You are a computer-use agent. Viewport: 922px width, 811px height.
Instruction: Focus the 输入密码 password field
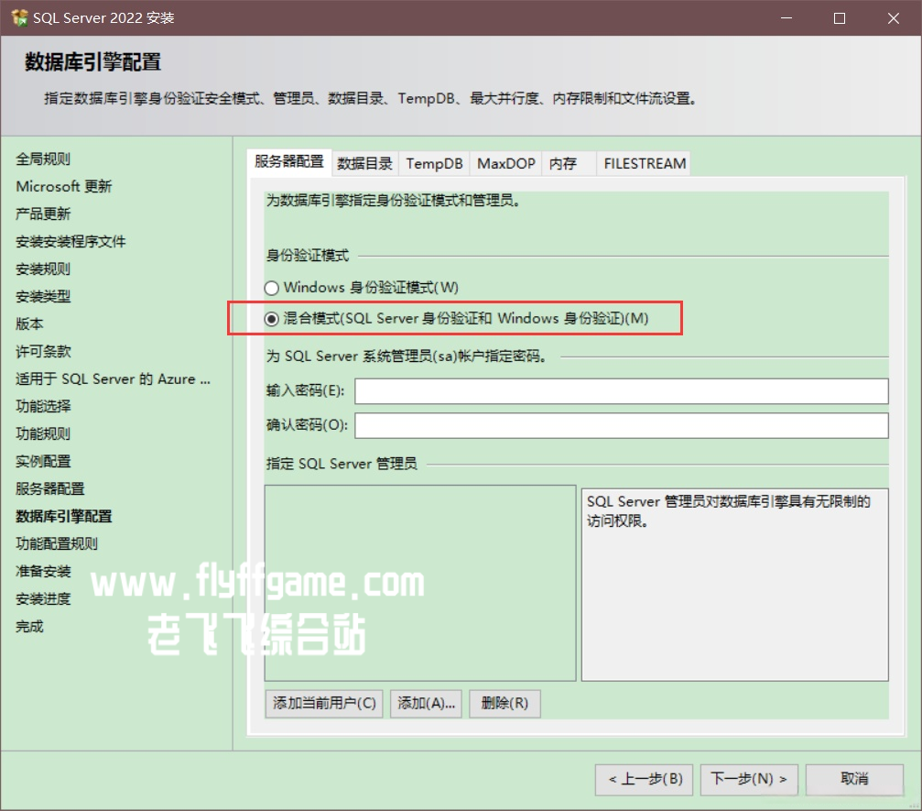click(621, 391)
